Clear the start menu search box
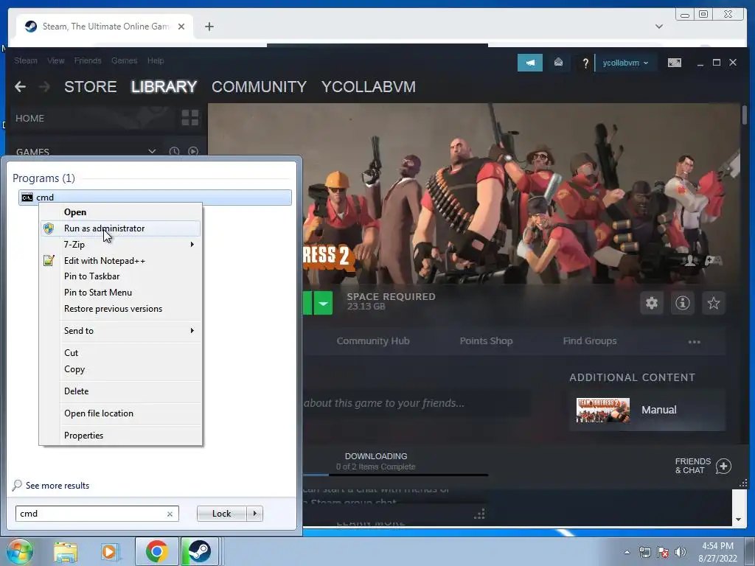755x566 pixels. click(170, 514)
